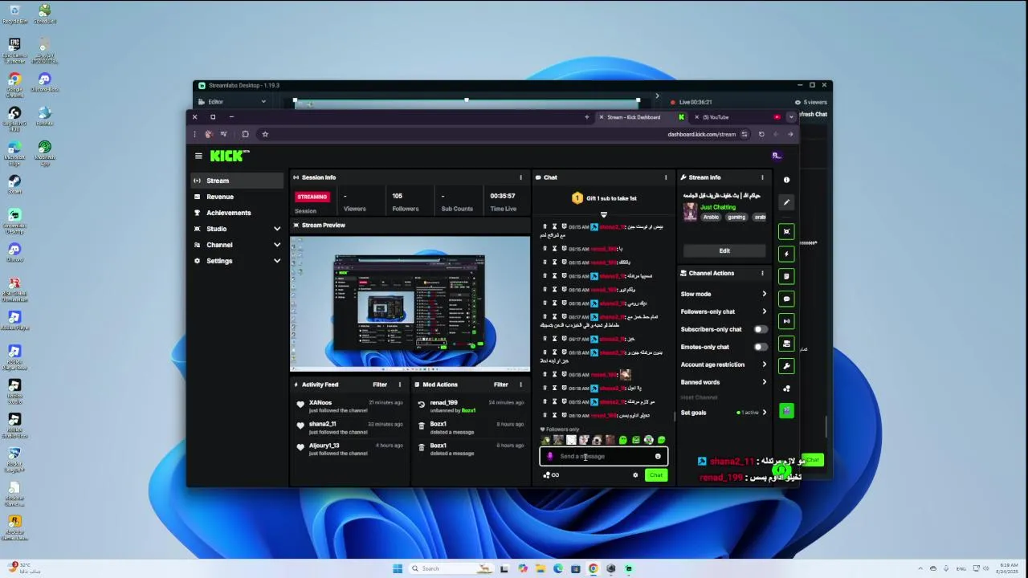Click Send a message input field
Viewport: 1028px width, 578px height.
pyautogui.click(x=603, y=456)
